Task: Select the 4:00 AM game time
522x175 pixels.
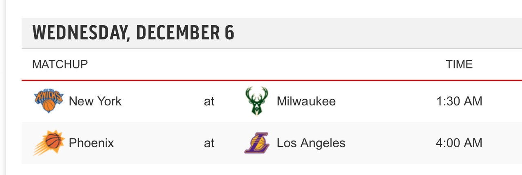Action: click(x=459, y=143)
